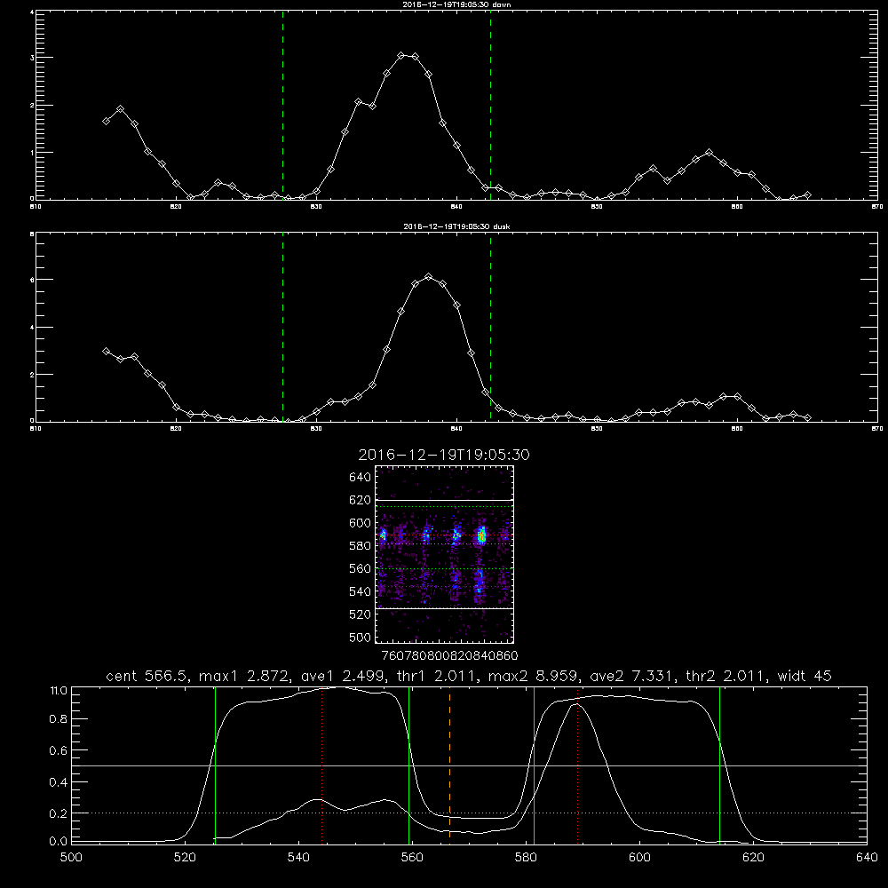
Task: Click the green solid line near 525 in the profile plot
Action: pos(215,765)
